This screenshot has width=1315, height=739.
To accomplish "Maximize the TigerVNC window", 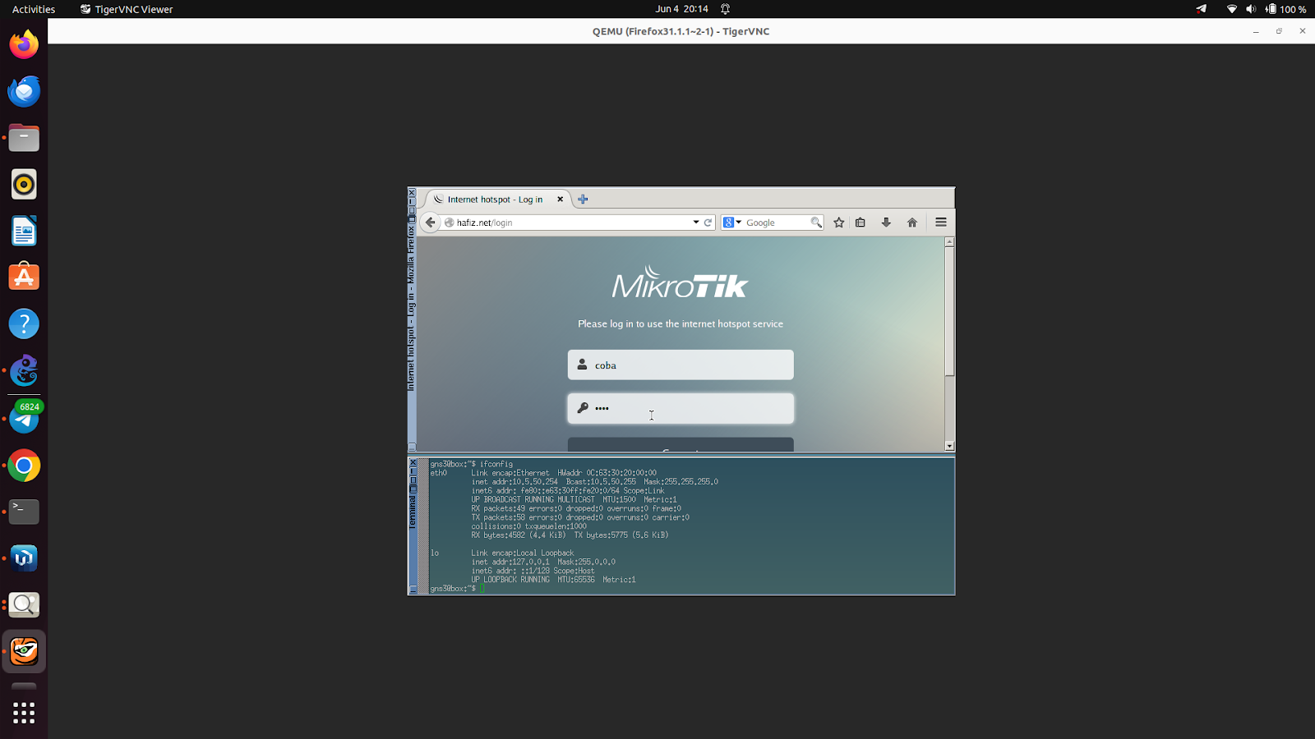I will point(1279,31).
